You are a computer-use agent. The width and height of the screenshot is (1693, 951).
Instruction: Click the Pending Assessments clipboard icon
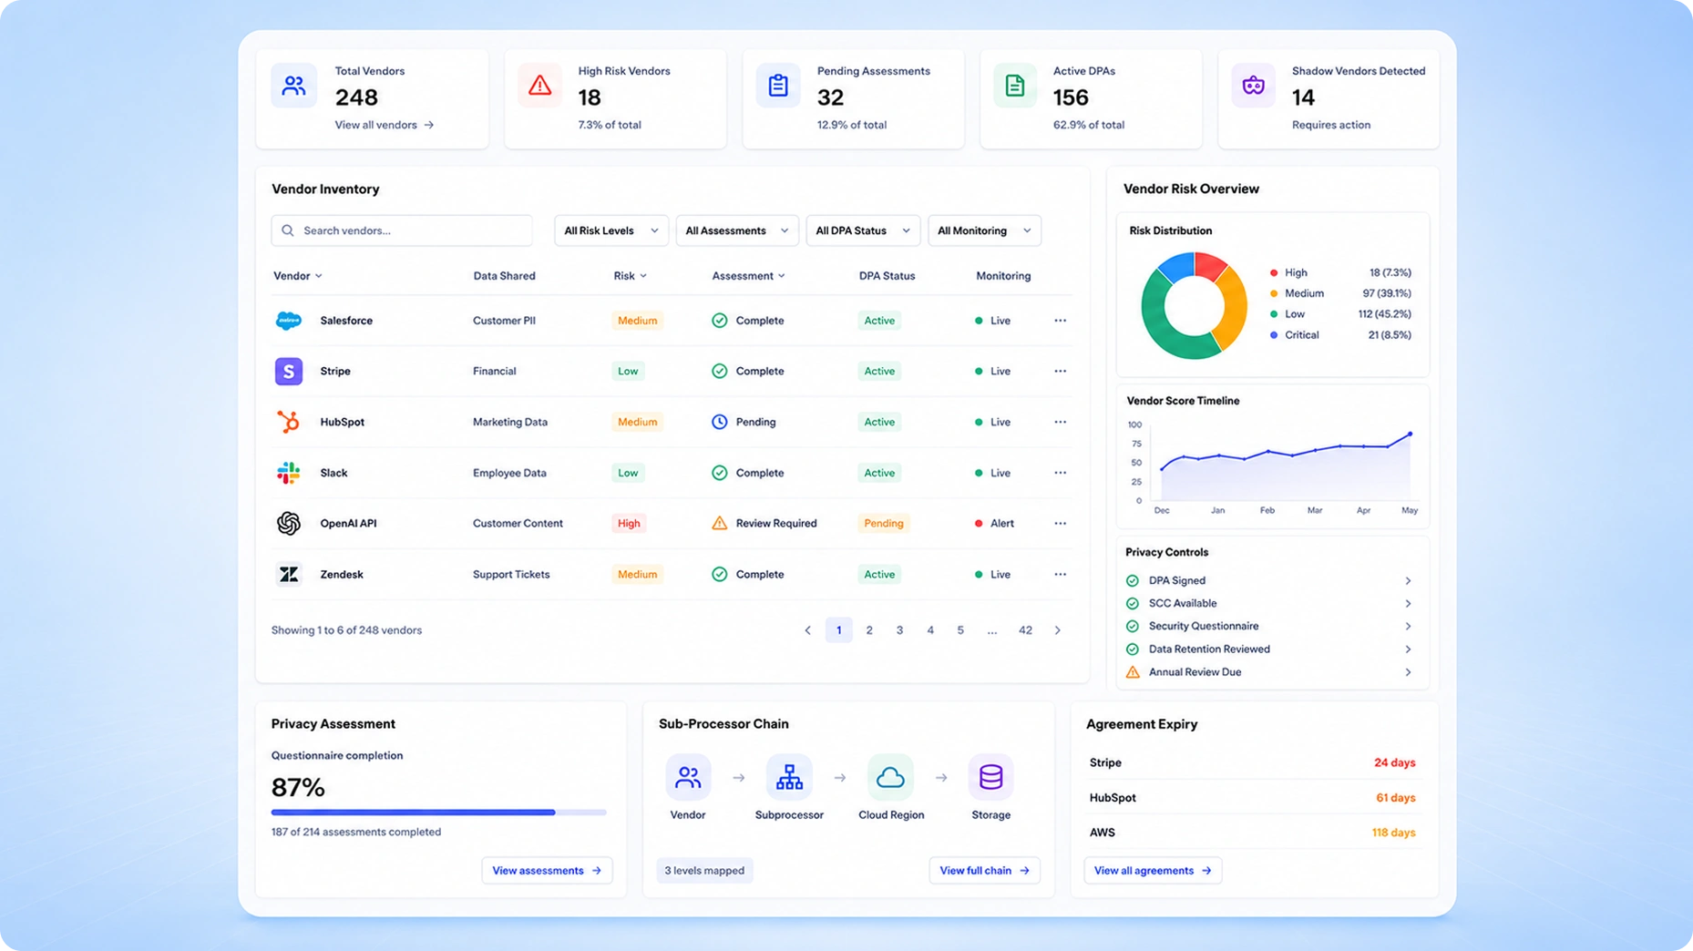(x=778, y=86)
